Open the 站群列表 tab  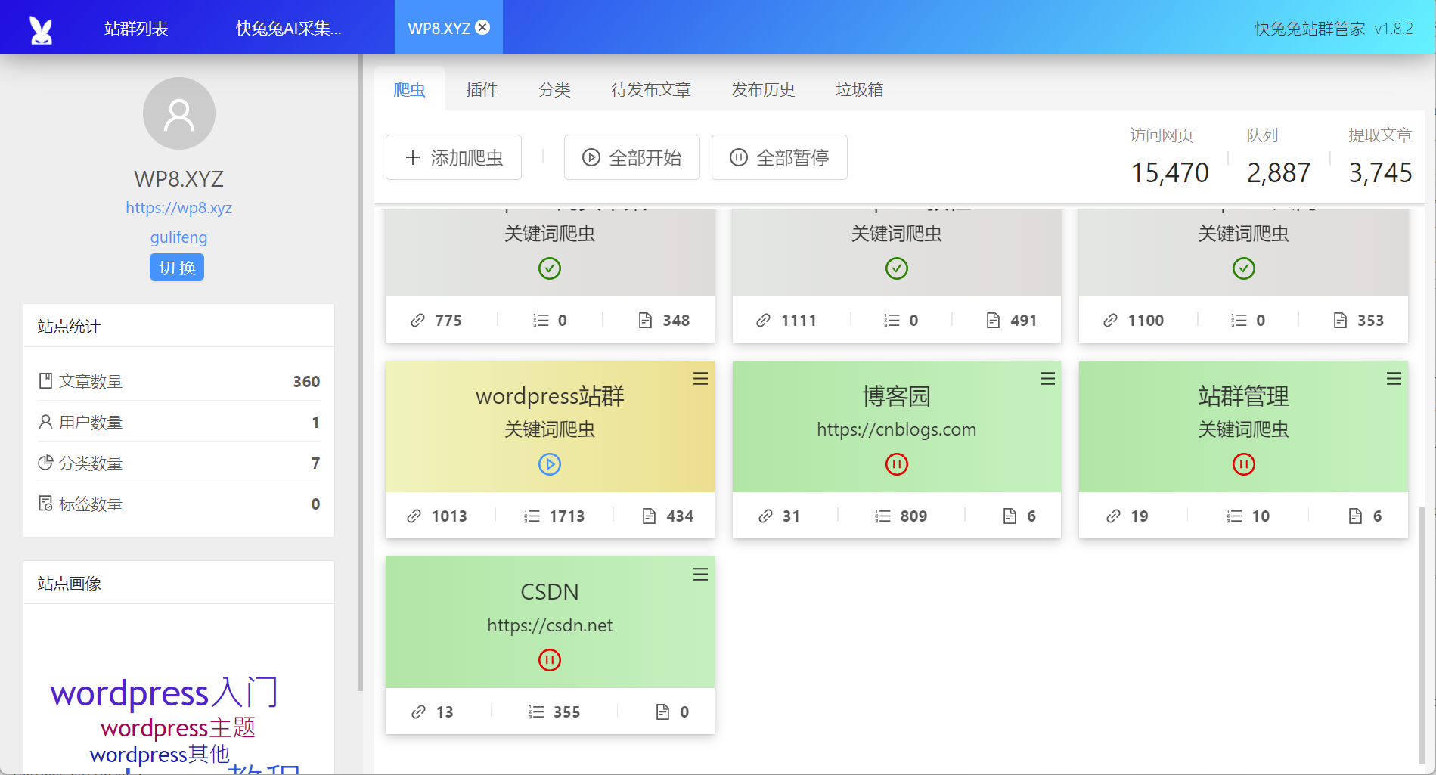click(x=136, y=28)
